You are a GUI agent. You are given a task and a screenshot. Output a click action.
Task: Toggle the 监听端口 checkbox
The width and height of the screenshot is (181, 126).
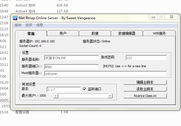tap(85, 89)
